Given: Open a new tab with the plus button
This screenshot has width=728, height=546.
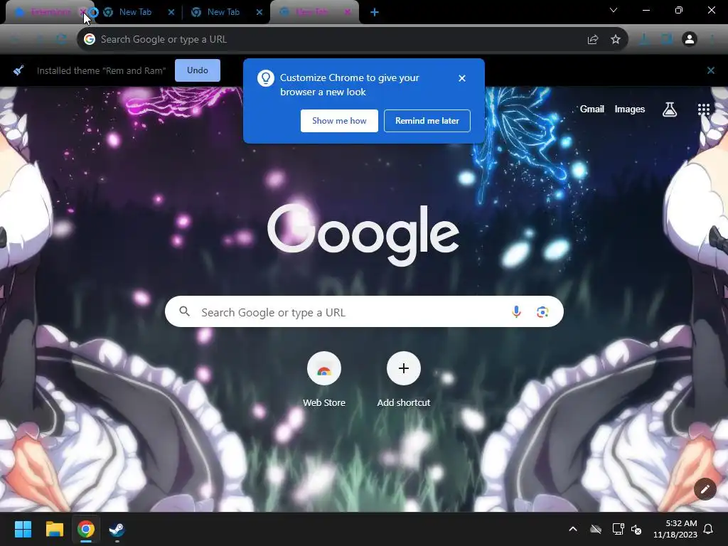Looking at the screenshot, I should click(374, 13).
